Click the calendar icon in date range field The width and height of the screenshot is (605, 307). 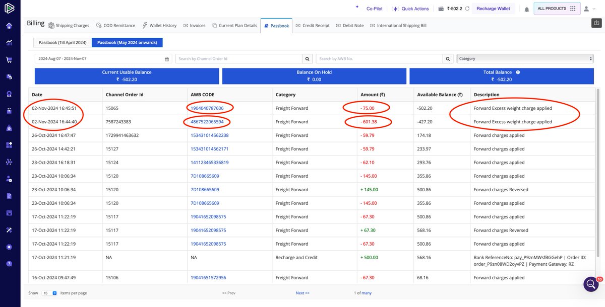(167, 59)
